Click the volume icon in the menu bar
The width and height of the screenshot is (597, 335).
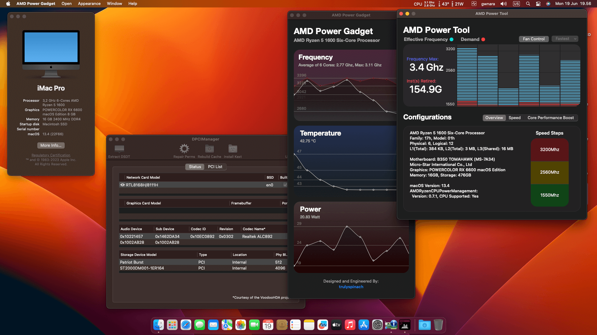tap(503, 4)
